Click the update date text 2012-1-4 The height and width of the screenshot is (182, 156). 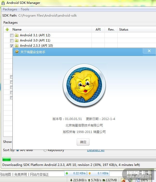click(x=108, y=119)
